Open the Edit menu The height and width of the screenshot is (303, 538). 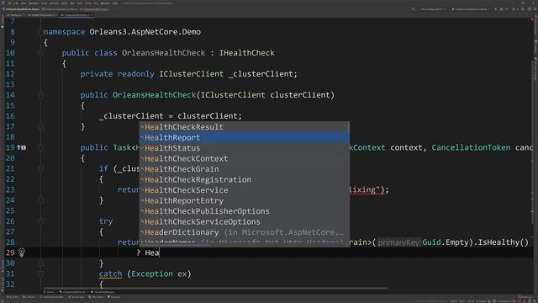coord(16,3)
